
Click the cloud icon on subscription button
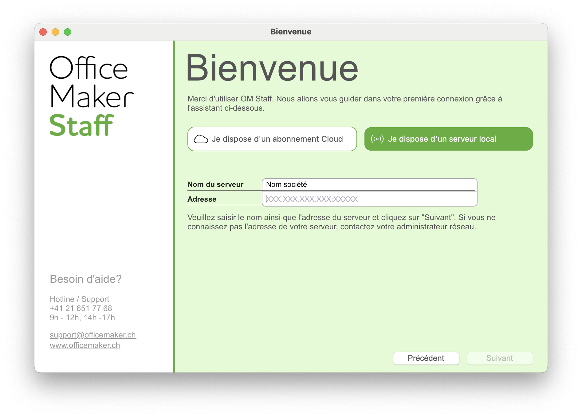[x=201, y=139]
